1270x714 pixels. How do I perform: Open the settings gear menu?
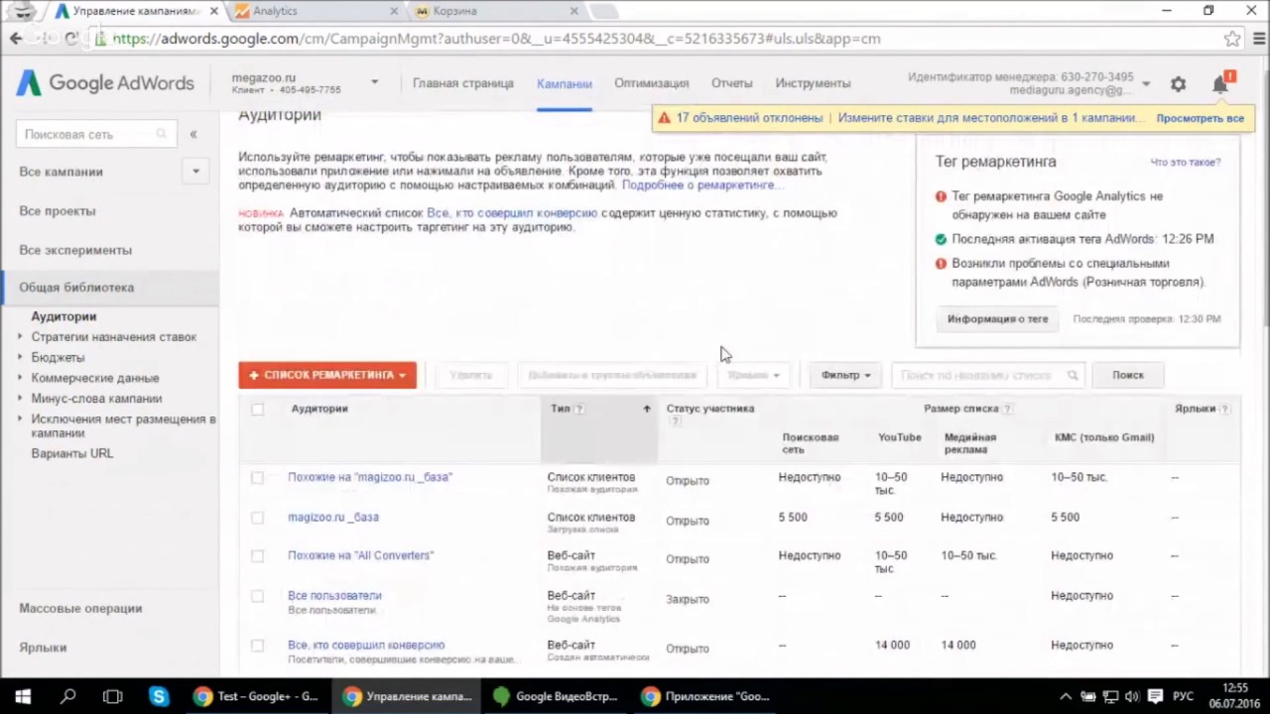pos(1178,84)
